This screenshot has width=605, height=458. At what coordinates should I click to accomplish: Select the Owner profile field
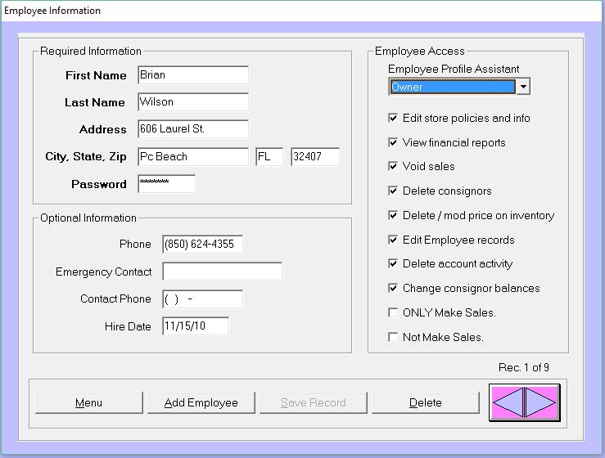[452, 87]
